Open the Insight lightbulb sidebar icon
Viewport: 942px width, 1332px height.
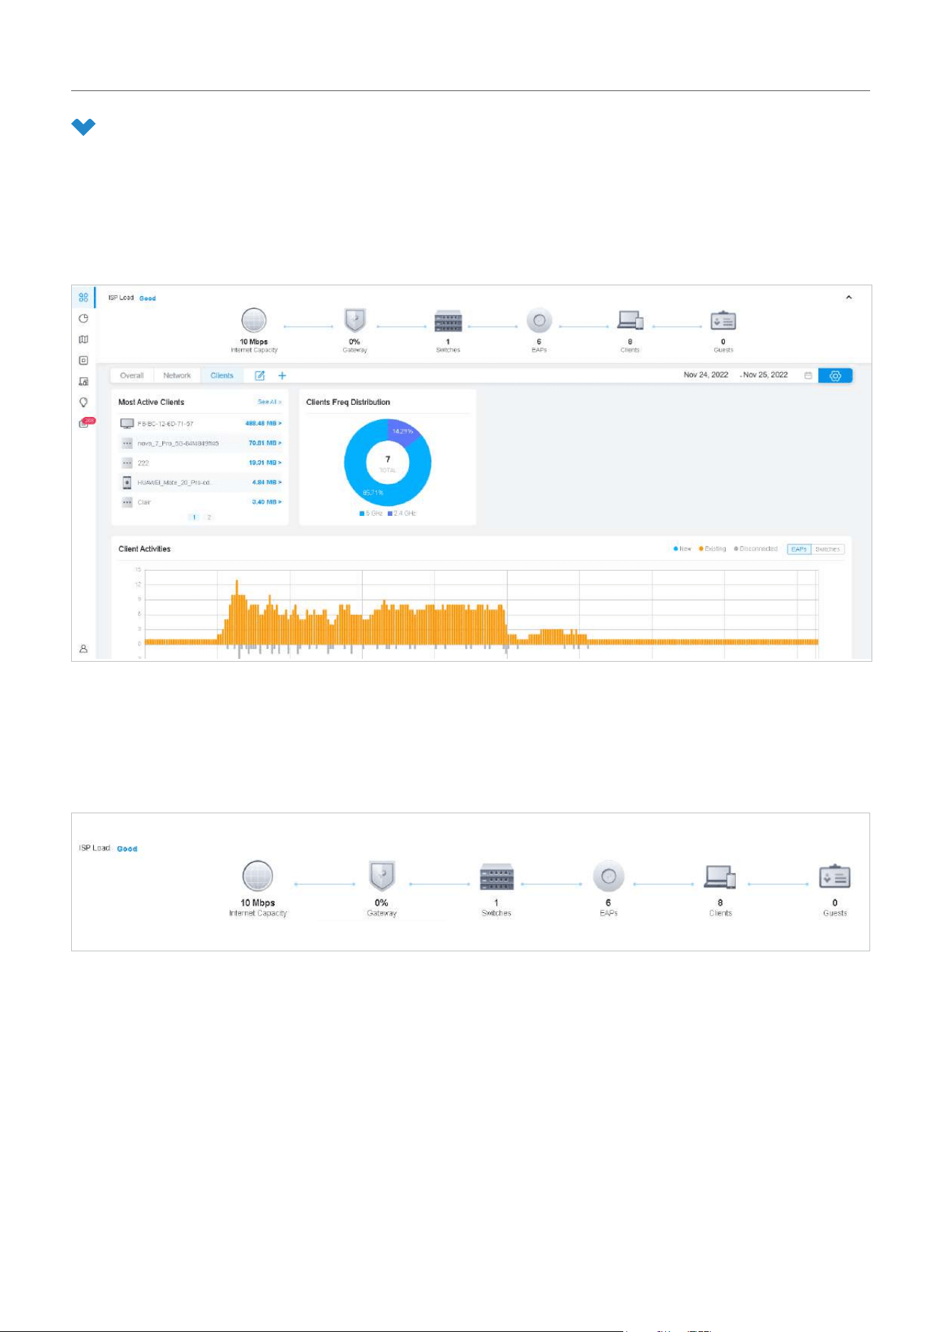tap(83, 403)
